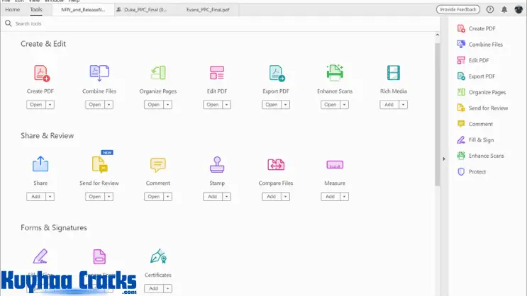
Task: Select Fill & Sign in right sidebar
Action: [x=481, y=140]
